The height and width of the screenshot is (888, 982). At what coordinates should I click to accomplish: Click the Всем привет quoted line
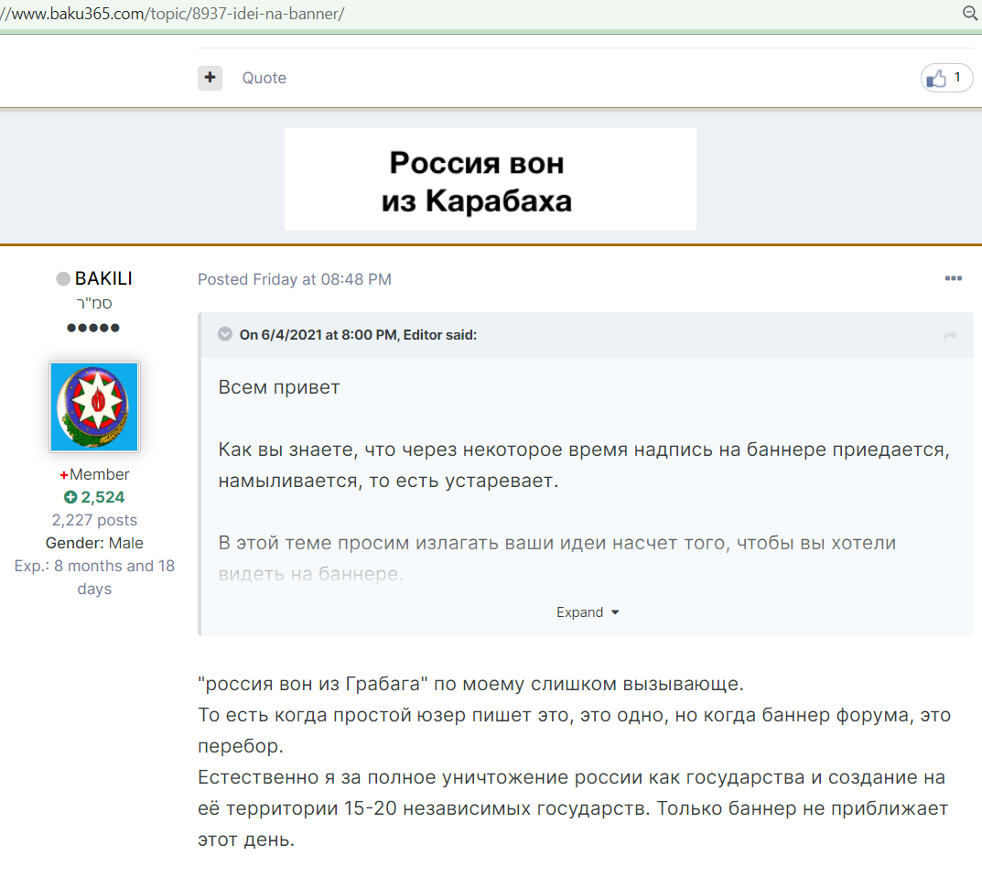(279, 387)
